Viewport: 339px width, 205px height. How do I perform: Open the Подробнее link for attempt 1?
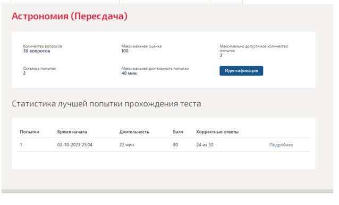pyautogui.click(x=281, y=145)
